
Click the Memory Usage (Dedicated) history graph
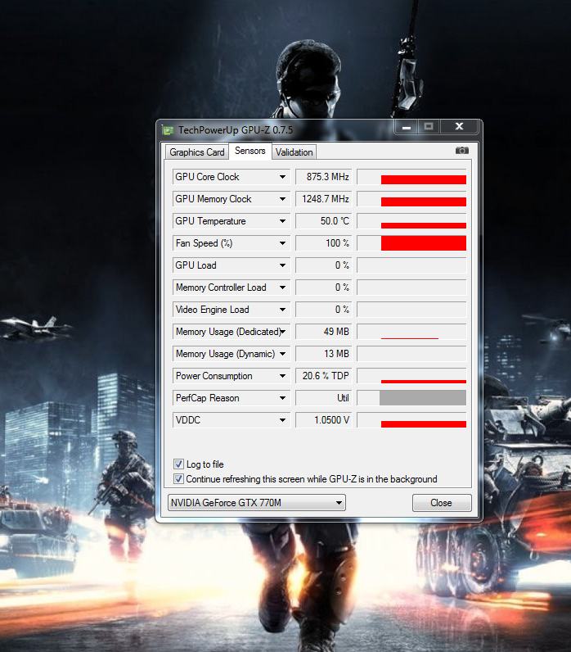click(411, 332)
